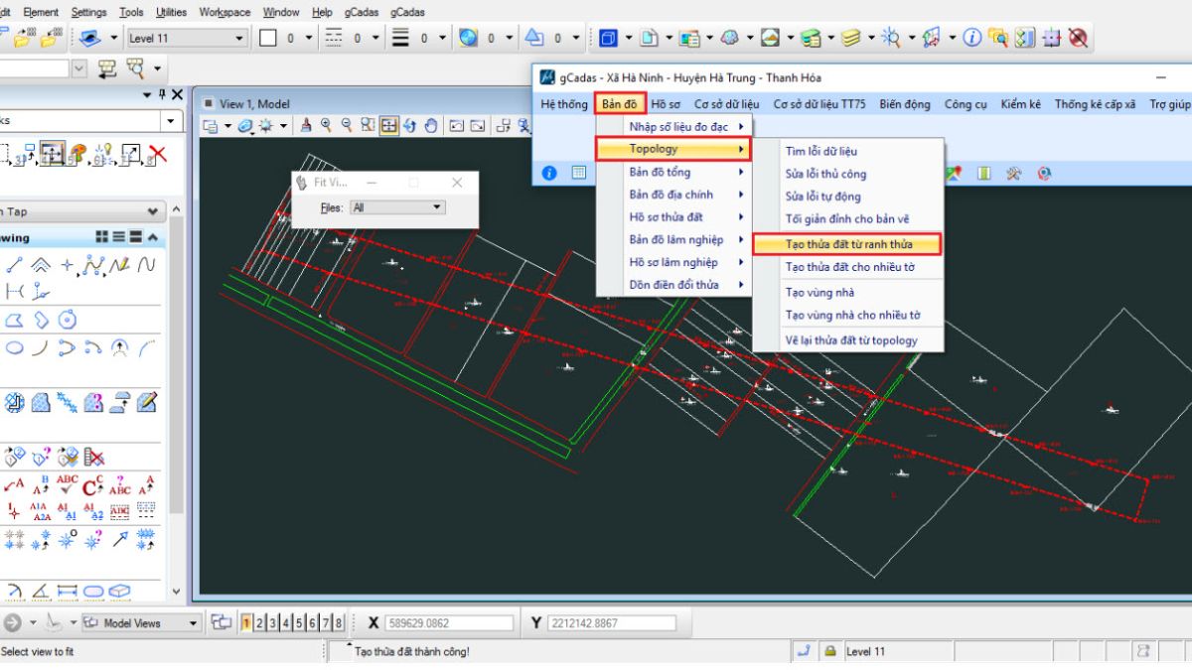Open the Files dropdown in Fit View dialog
The width and height of the screenshot is (1192, 670).
(398, 207)
